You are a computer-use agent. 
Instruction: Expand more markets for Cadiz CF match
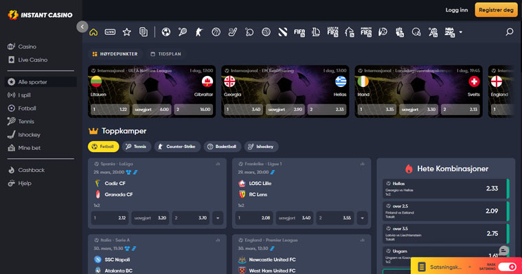tap(218, 219)
